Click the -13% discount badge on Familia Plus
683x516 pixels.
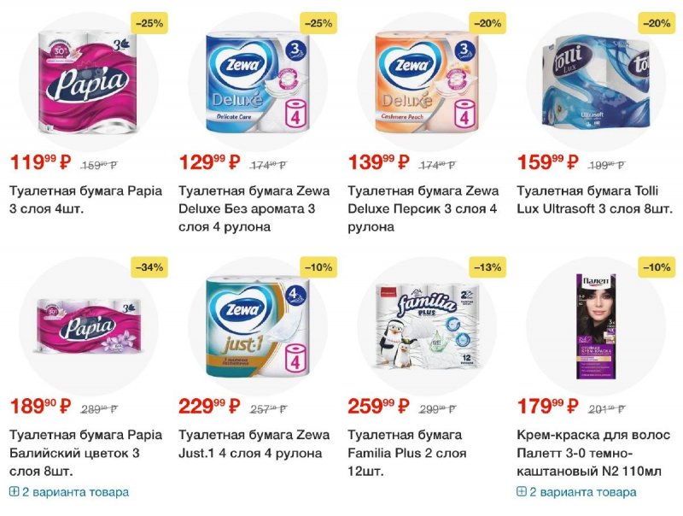coord(487,267)
